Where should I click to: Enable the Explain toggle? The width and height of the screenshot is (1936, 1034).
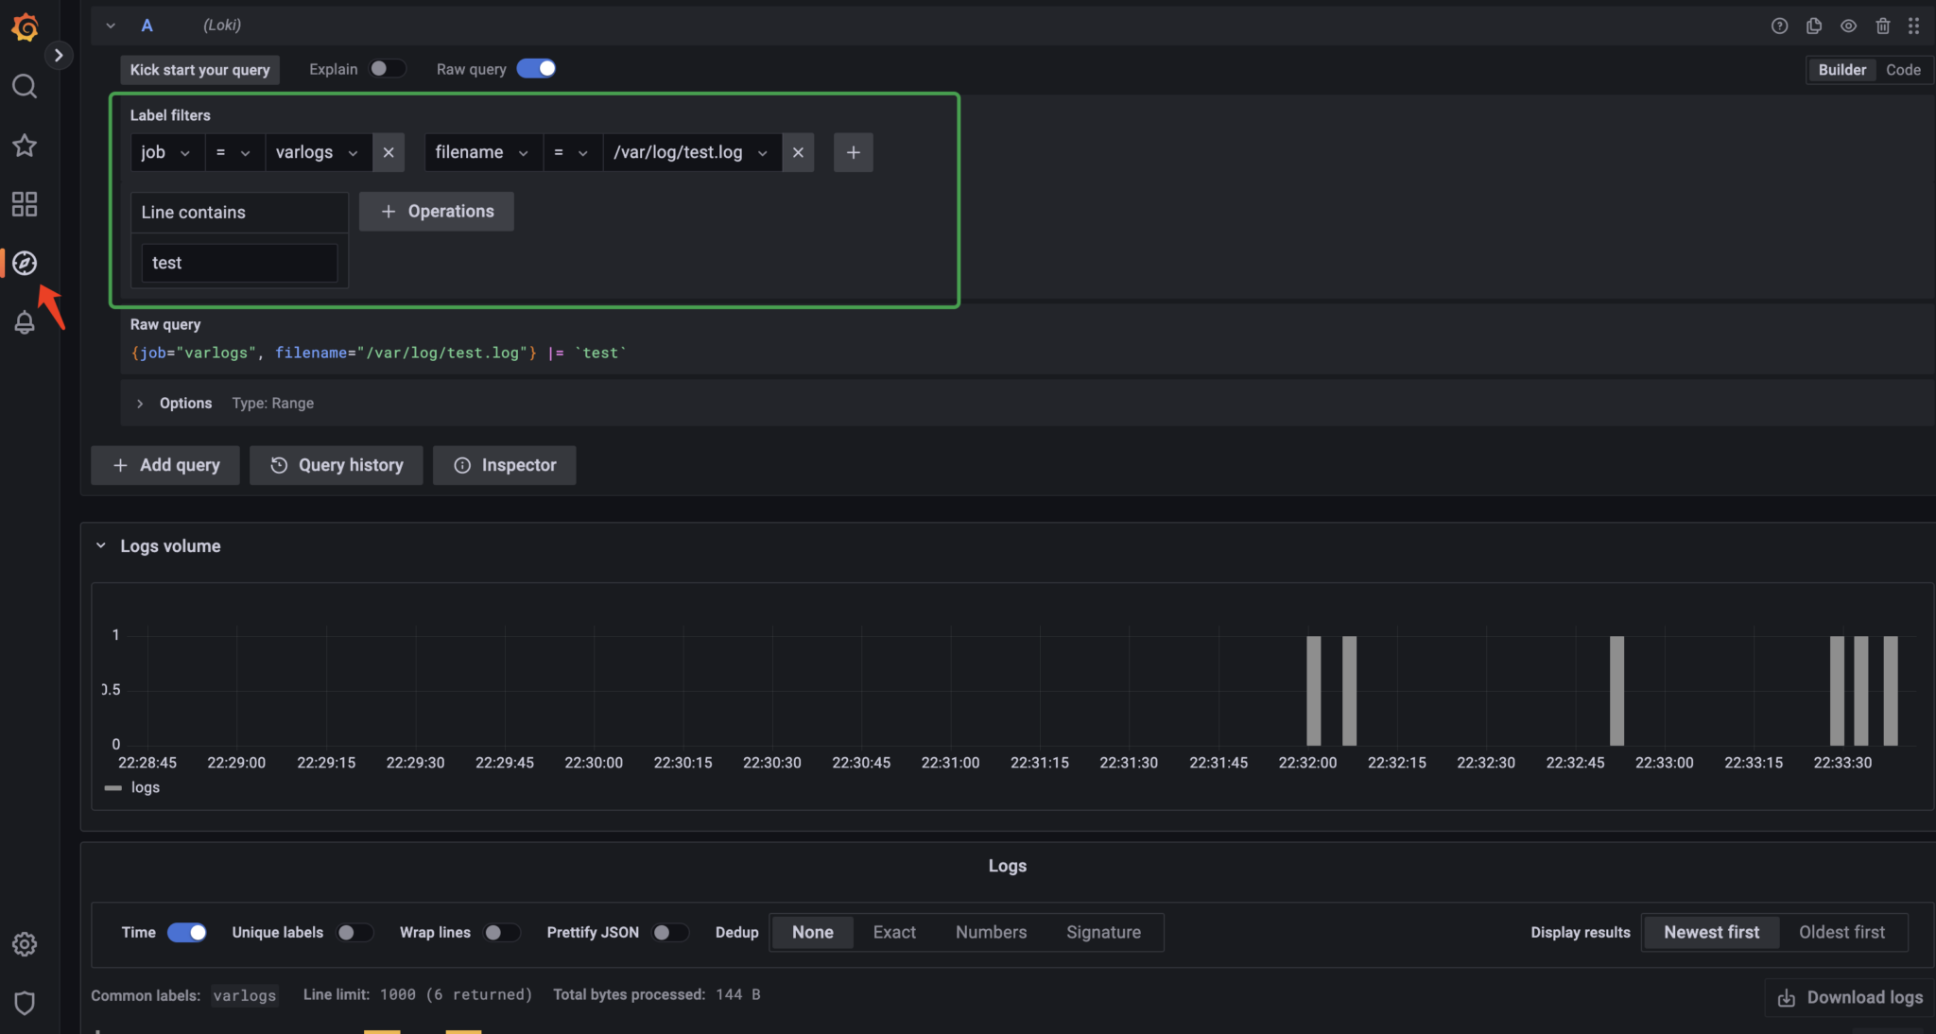click(387, 69)
